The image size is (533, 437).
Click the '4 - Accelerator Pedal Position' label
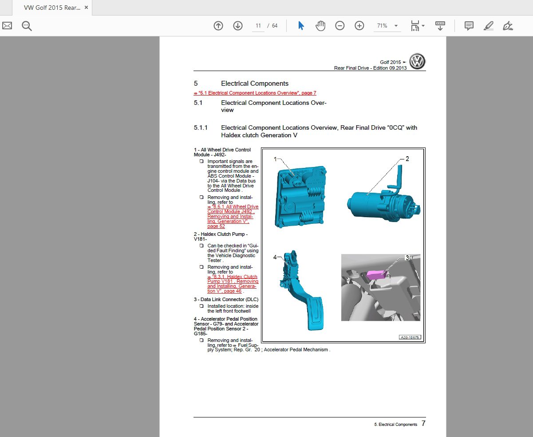pos(226,326)
